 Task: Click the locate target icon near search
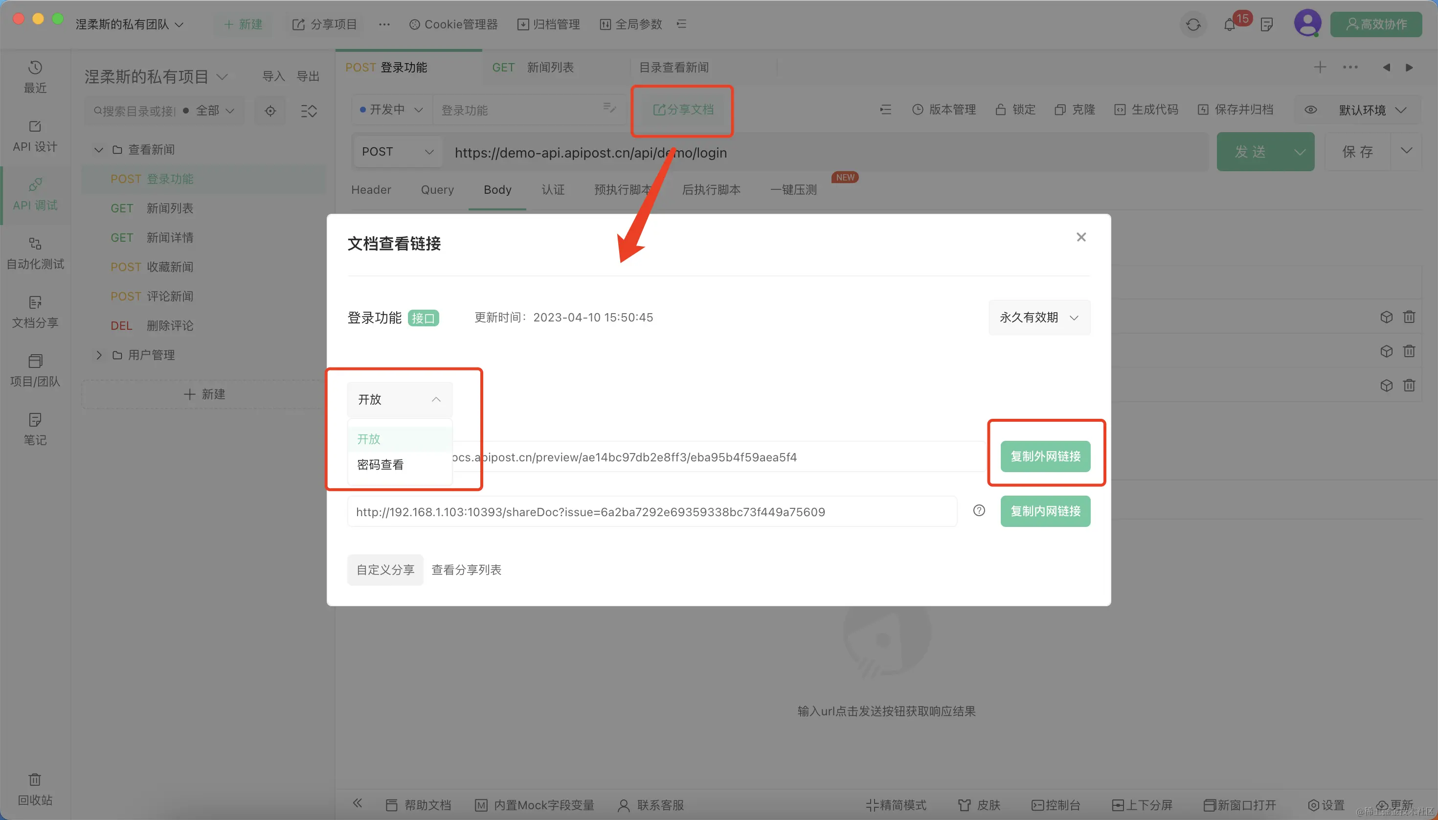[270, 111]
